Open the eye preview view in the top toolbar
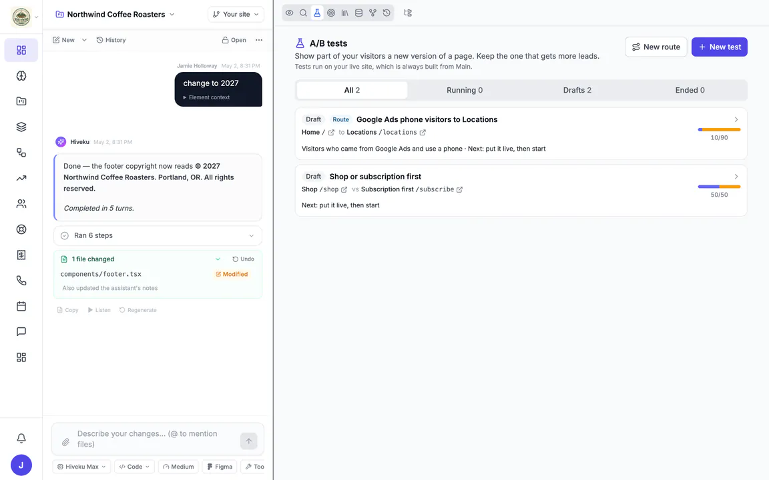769x480 pixels. 289,13
